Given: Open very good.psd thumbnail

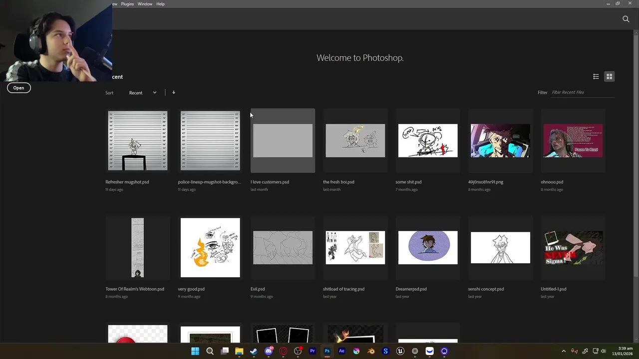Looking at the screenshot, I should [x=210, y=248].
